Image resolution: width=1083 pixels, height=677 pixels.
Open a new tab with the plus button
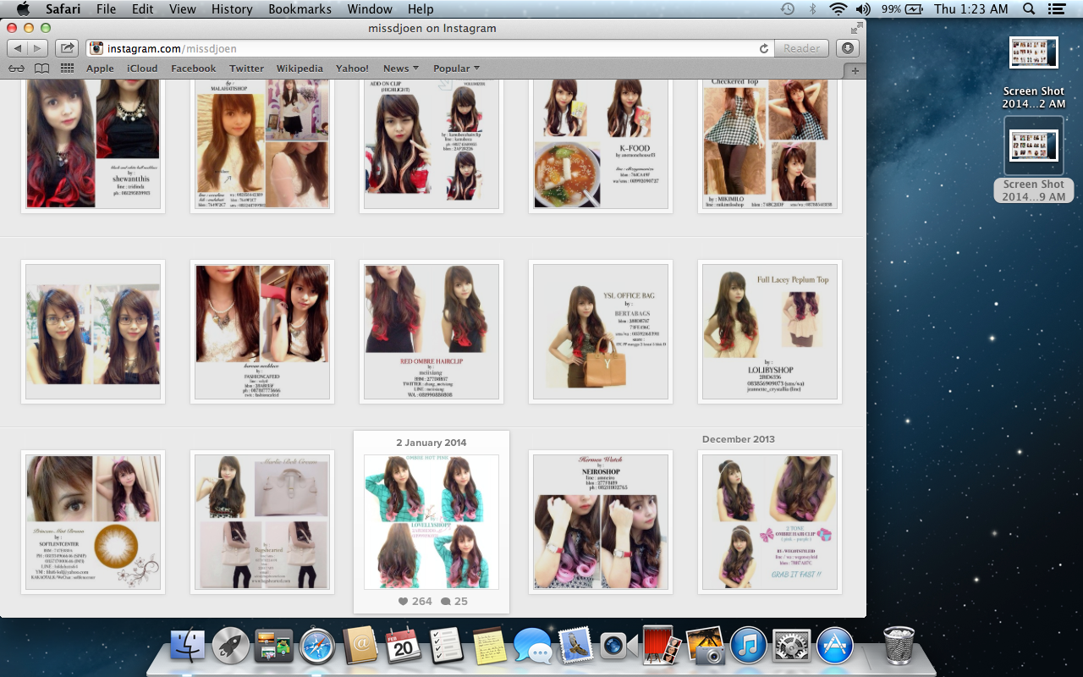tap(855, 70)
